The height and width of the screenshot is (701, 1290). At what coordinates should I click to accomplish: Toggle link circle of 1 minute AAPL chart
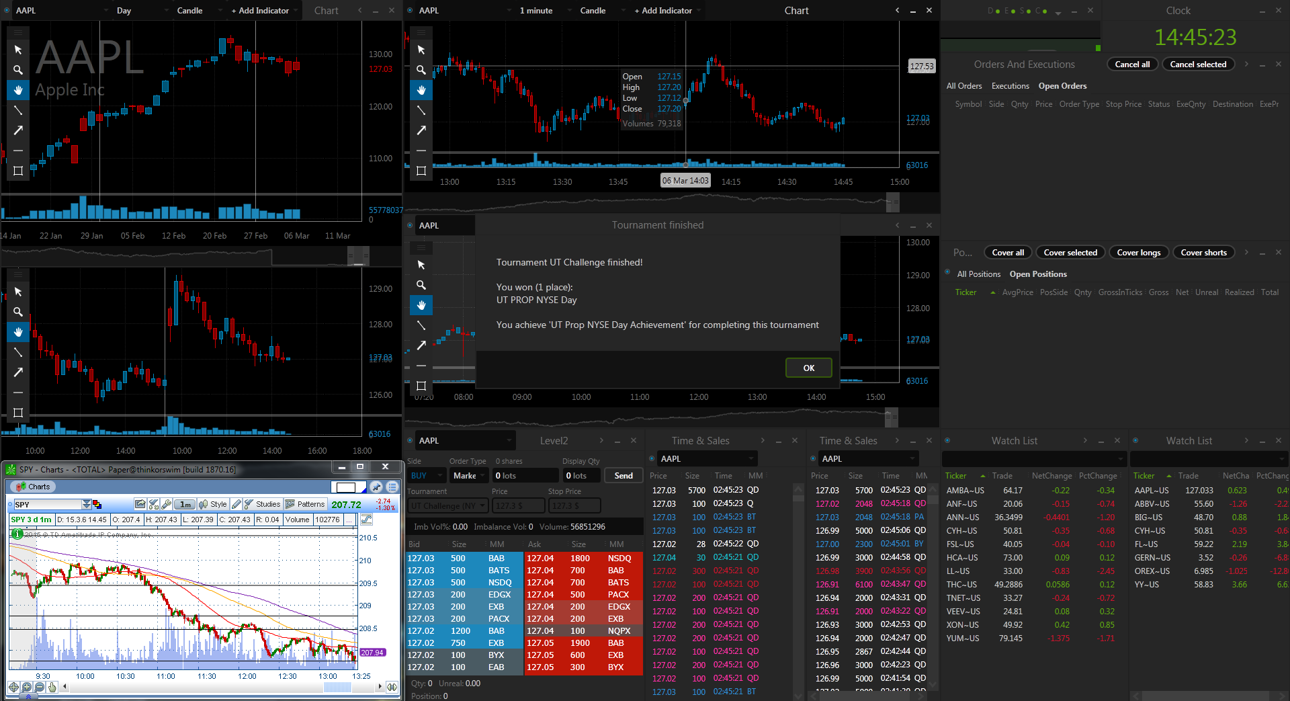pyautogui.click(x=410, y=10)
